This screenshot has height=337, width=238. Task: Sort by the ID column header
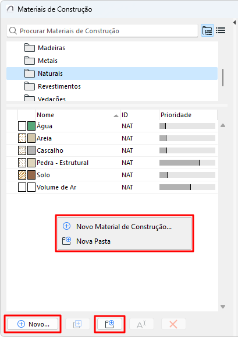[x=140, y=115]
